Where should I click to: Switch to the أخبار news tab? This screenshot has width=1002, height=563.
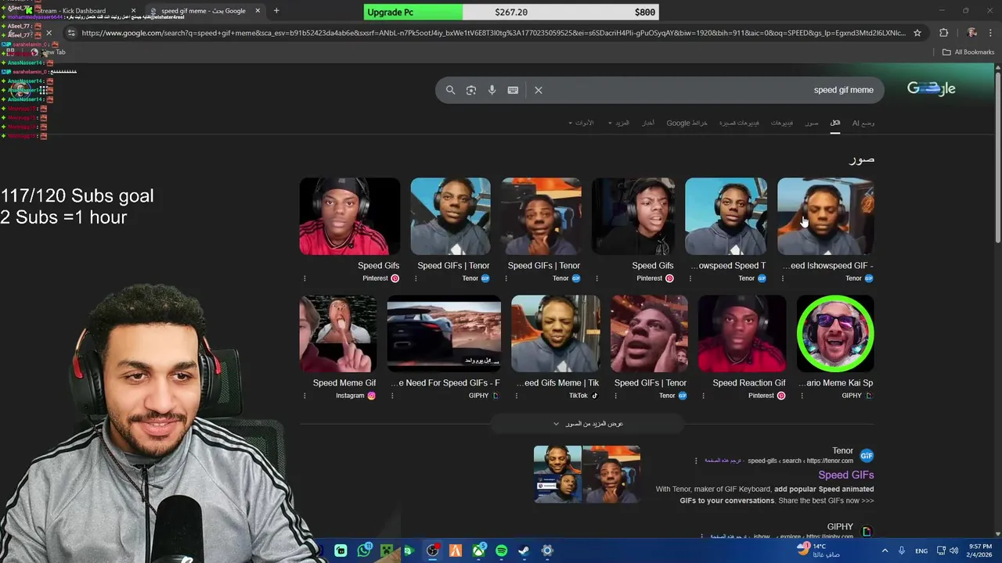[x=648, y=123]
